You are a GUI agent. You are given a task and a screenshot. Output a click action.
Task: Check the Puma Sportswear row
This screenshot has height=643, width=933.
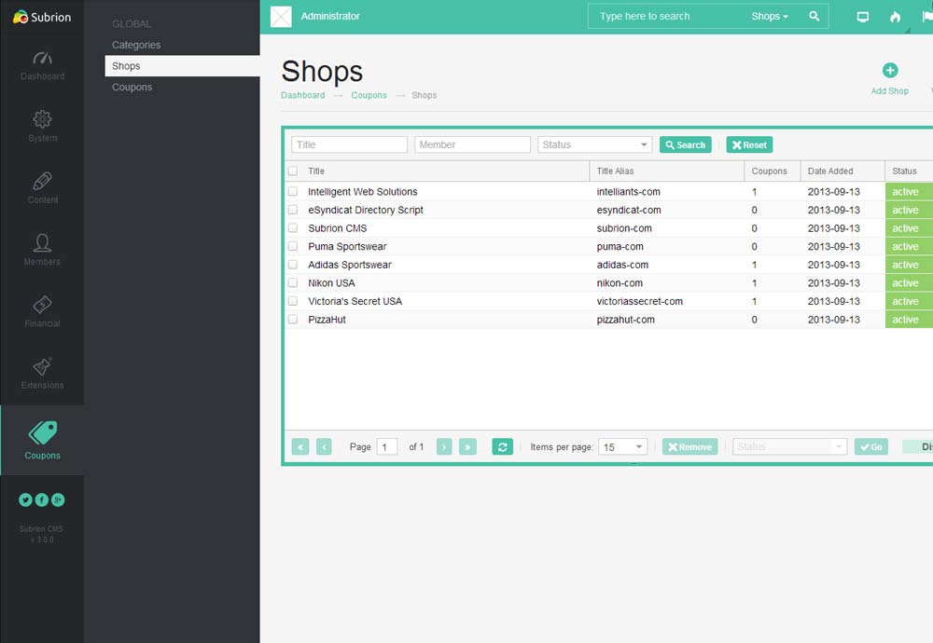coord(293,246)
